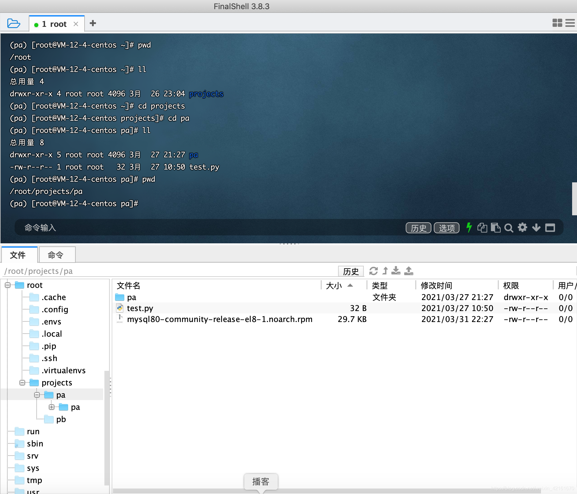Viewport: 577px width, 494px height.
Task: Select pa folder row in file list
Action: pos(344,297)
